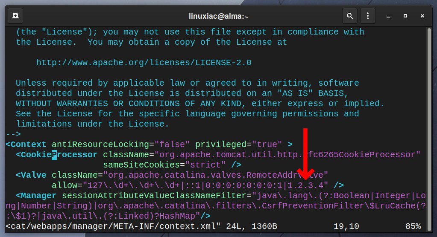The width and height of the screenshot is (437, 237).
Task: Click the sameSiteCookies="strict" attribute
Action: [x=164, y=165]
